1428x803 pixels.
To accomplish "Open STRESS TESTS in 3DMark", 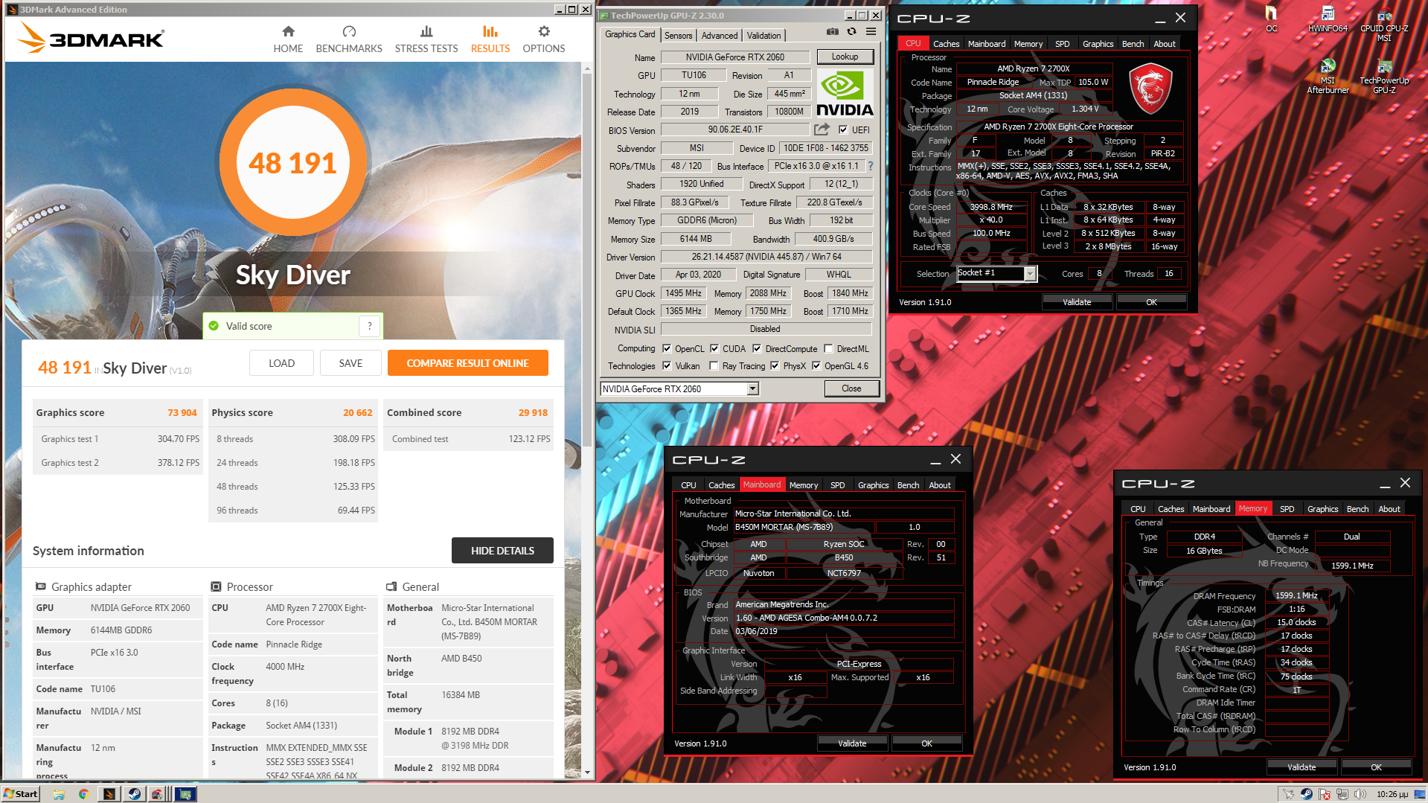I will [x=426, y=39].
